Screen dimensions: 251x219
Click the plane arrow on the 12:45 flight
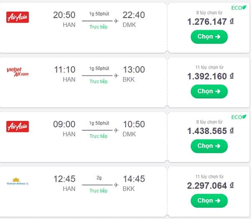coord(116,185)
